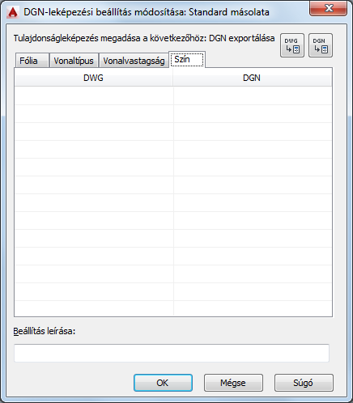Click the second row DGN cell
Image resolution: width=353 pixels, height=403 pixels.
(x=253, y=113)
